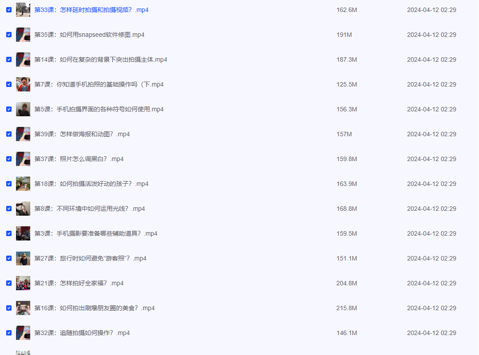Uncheck the checkbox for 第32课
The image size is (479, 355).
pyautogui.click(x=8, y=333)
